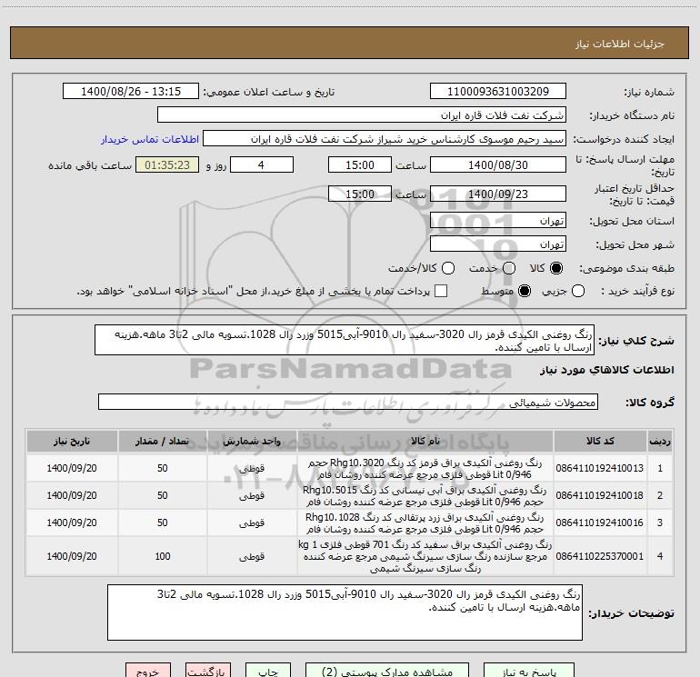Select the خدمت radio button
This screenshot has height=677, width=700.
coord(509,268)
